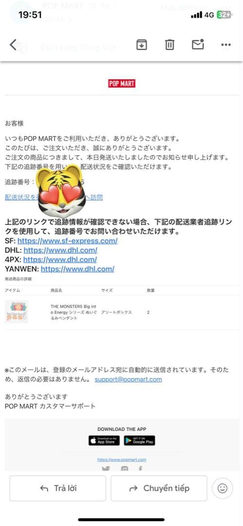Tap the Twitter icon in footer

pos(105,469)
